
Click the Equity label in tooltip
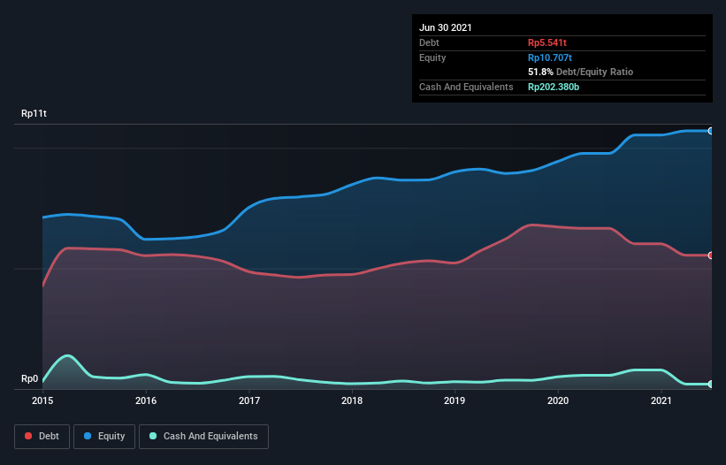coord(432,57)
